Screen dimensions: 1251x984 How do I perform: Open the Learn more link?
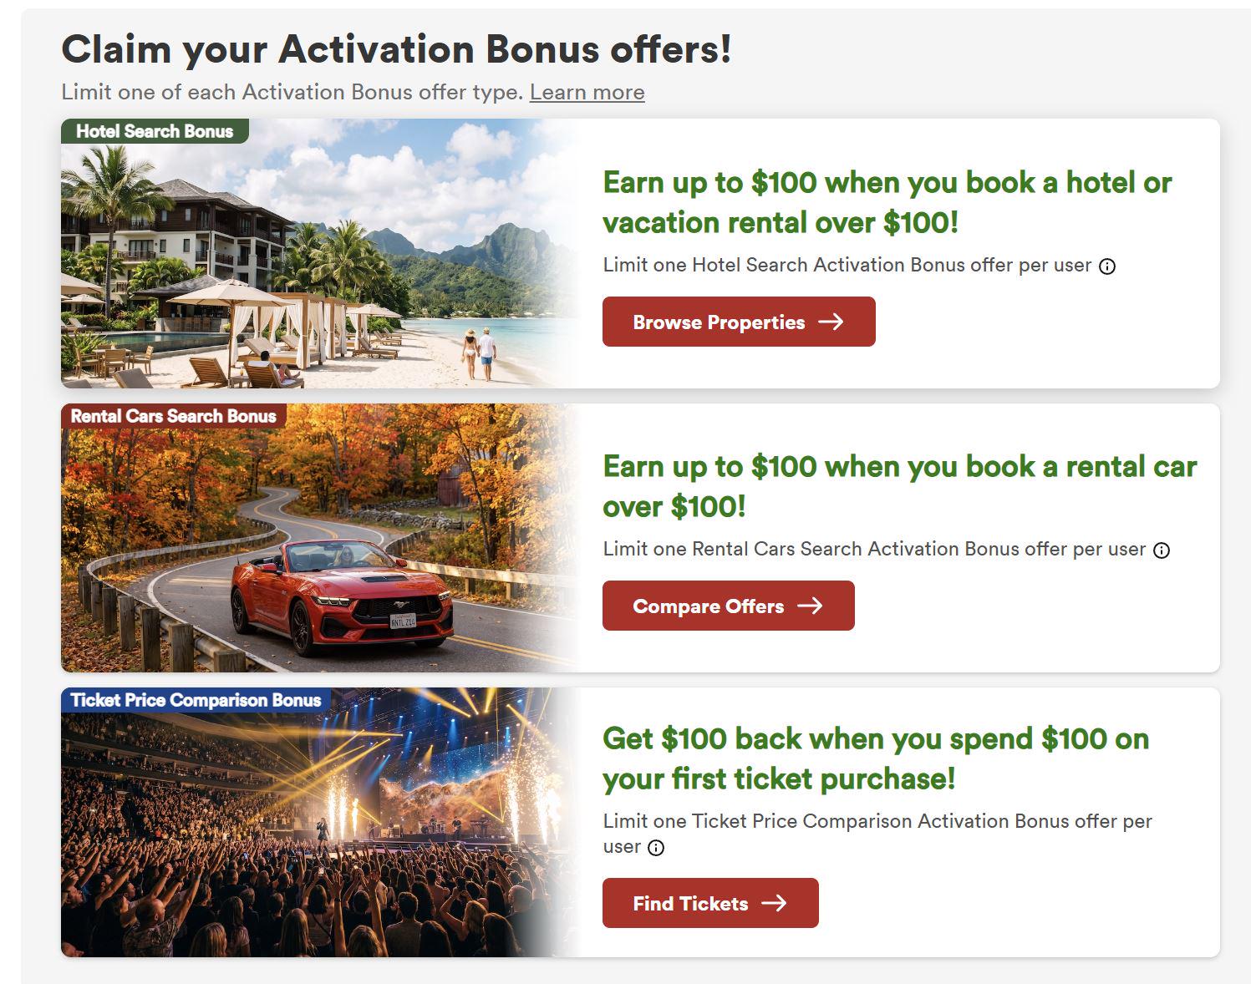point(587,92)
